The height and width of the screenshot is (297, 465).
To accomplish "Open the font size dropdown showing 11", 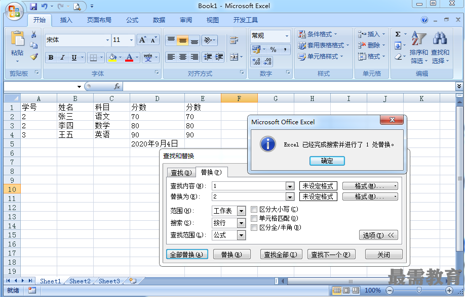I will tap(131, 40).
